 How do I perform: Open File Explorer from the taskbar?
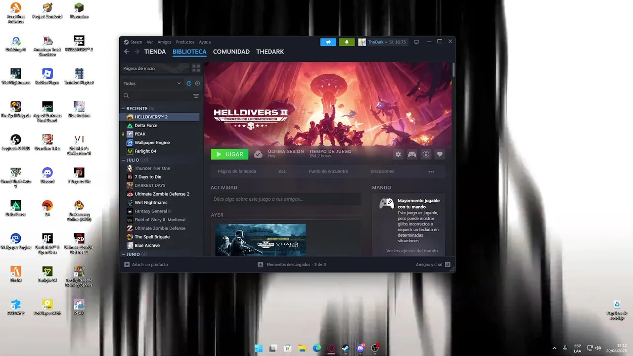[x=302, y=349]
